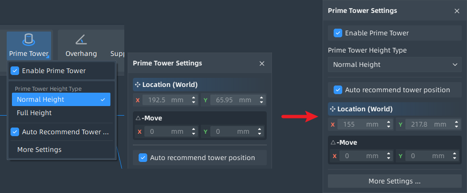Click the Location (World) move icon in the right panel

[332, 109]
